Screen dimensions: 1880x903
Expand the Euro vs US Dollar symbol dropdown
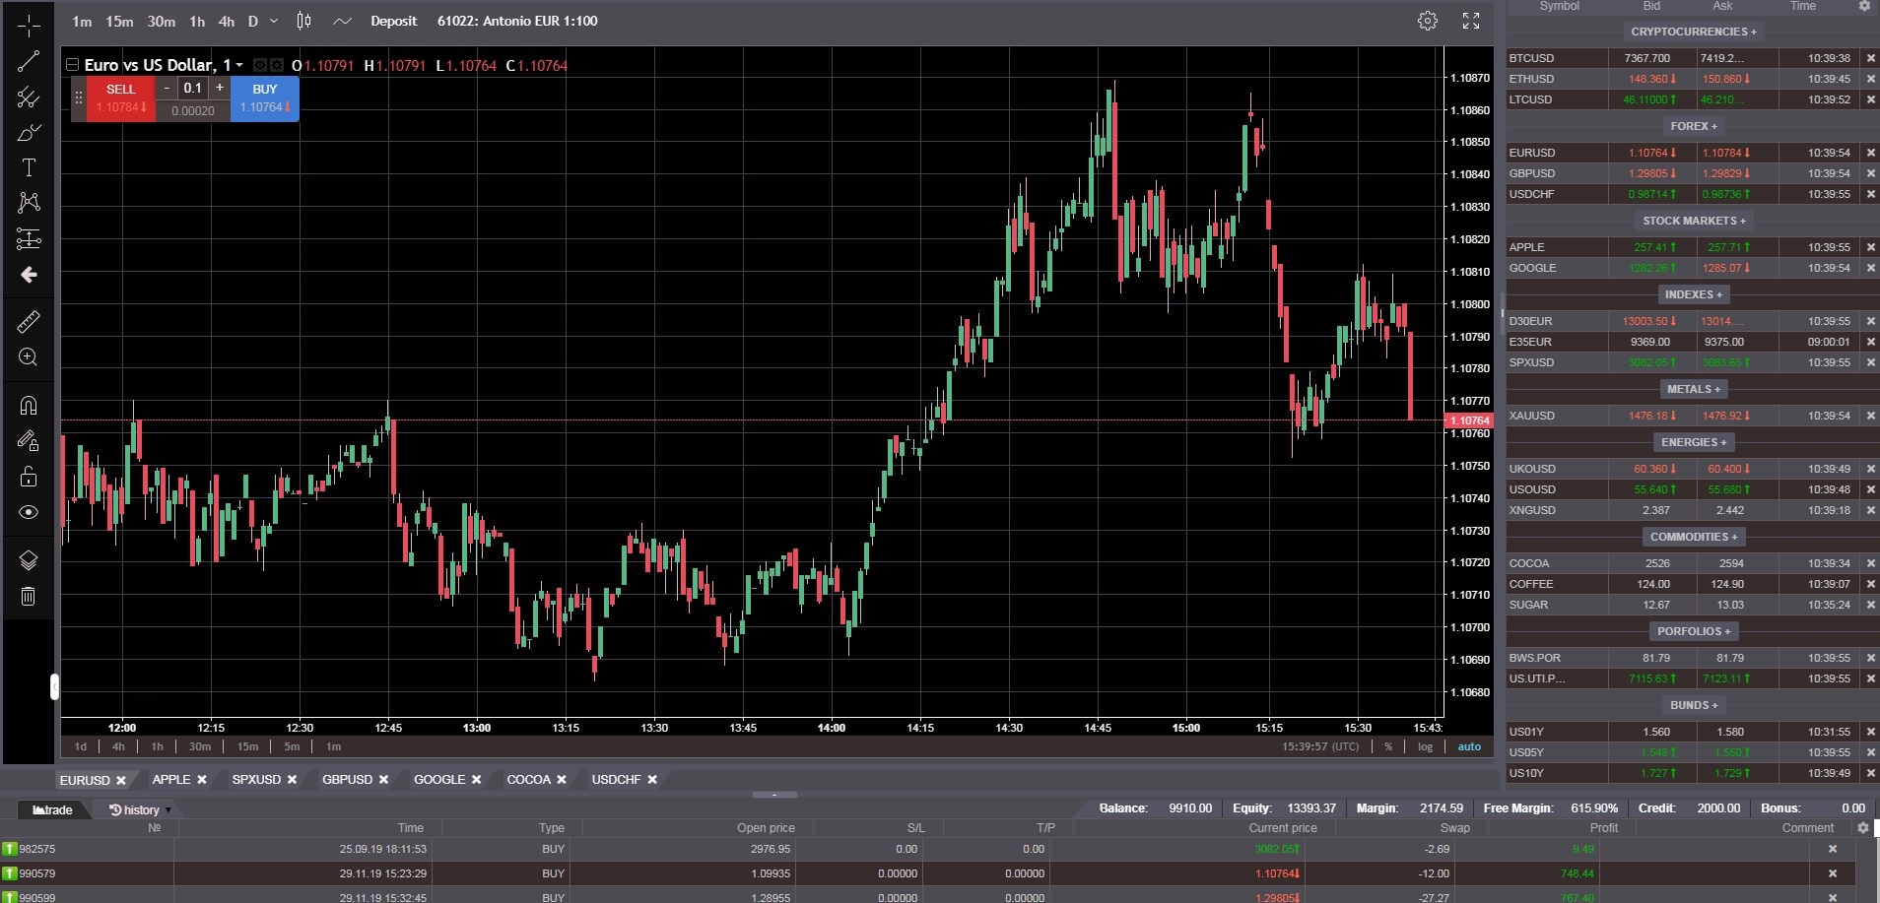click(239, 65)
